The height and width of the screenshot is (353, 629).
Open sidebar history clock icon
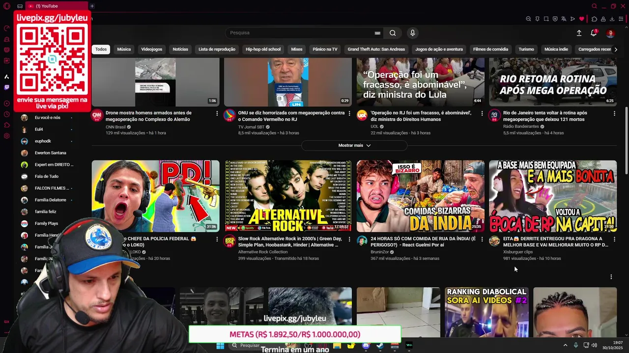(x=6, y=114)
